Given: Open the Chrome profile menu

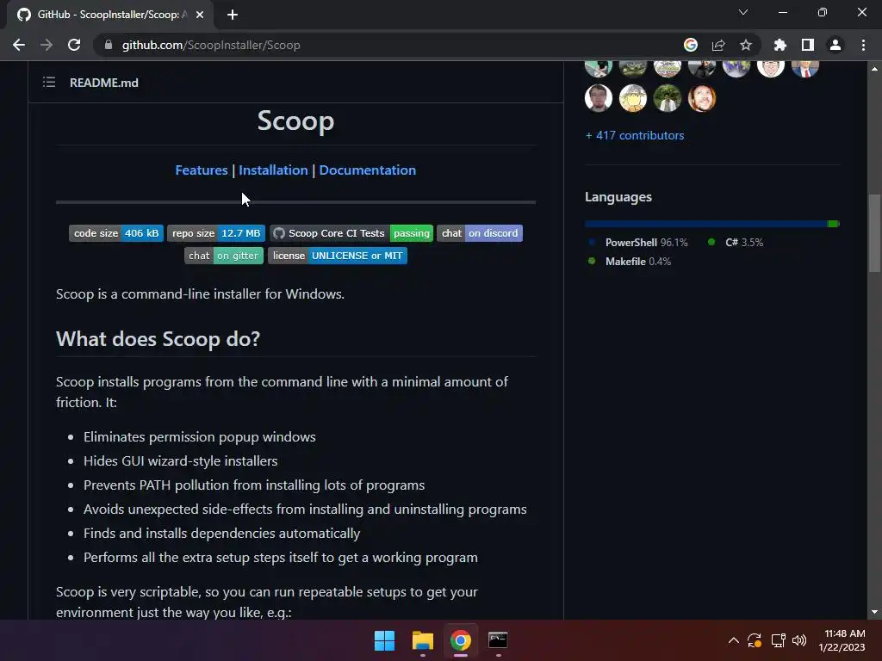Looking at the screenshot, I should (835, 45).
